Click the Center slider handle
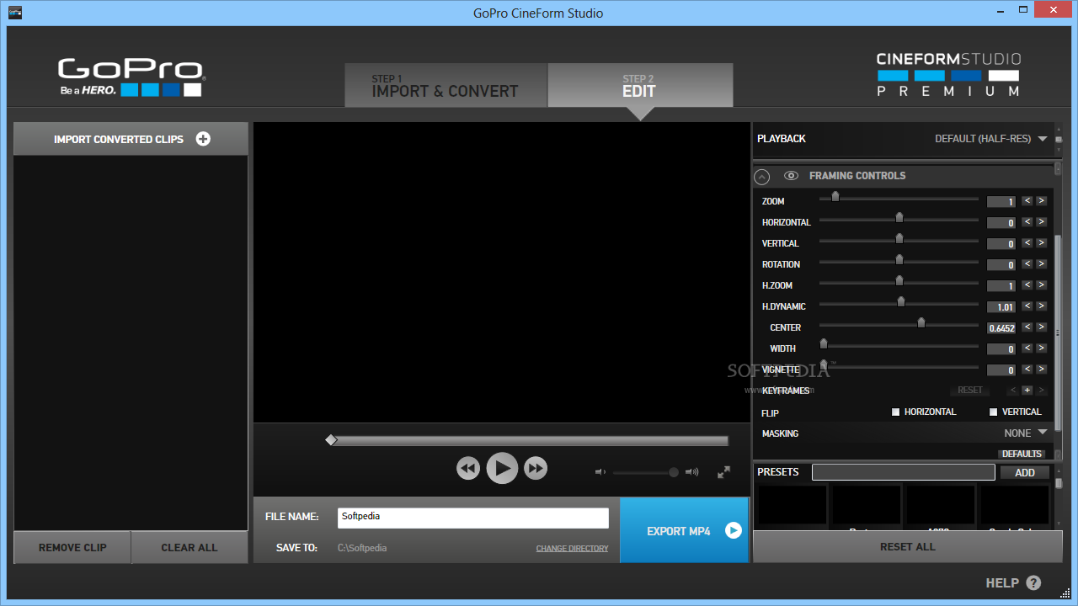 coord(921,323)
